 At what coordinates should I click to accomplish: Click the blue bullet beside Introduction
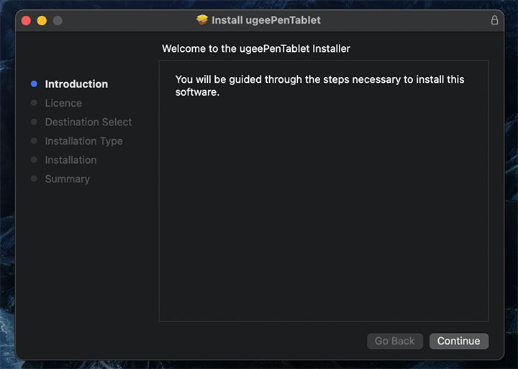point(34,84)
